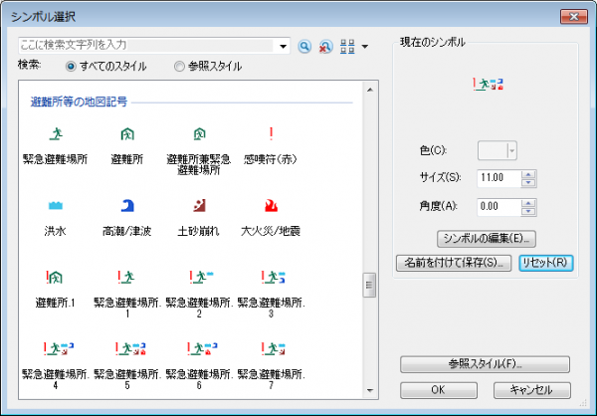This screenshot has width=597, height=416.
Task: Select the 避難所 symbol icon
Action: 127,134
